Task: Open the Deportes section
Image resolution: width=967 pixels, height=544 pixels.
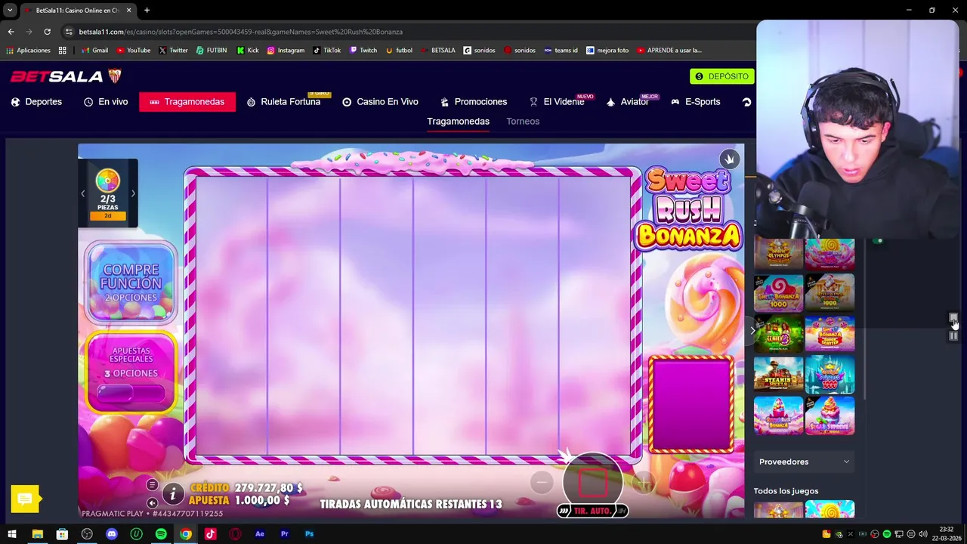Action: pyautogui.click(x=36, y=102)
